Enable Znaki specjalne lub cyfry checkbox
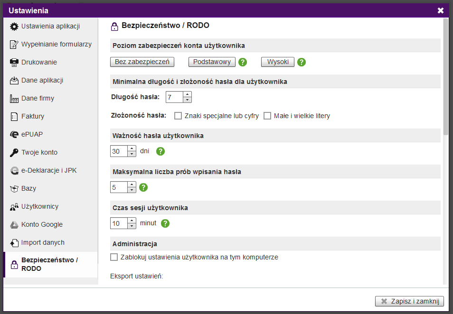Screen dimensions: 453x314 tap(178, 116)
